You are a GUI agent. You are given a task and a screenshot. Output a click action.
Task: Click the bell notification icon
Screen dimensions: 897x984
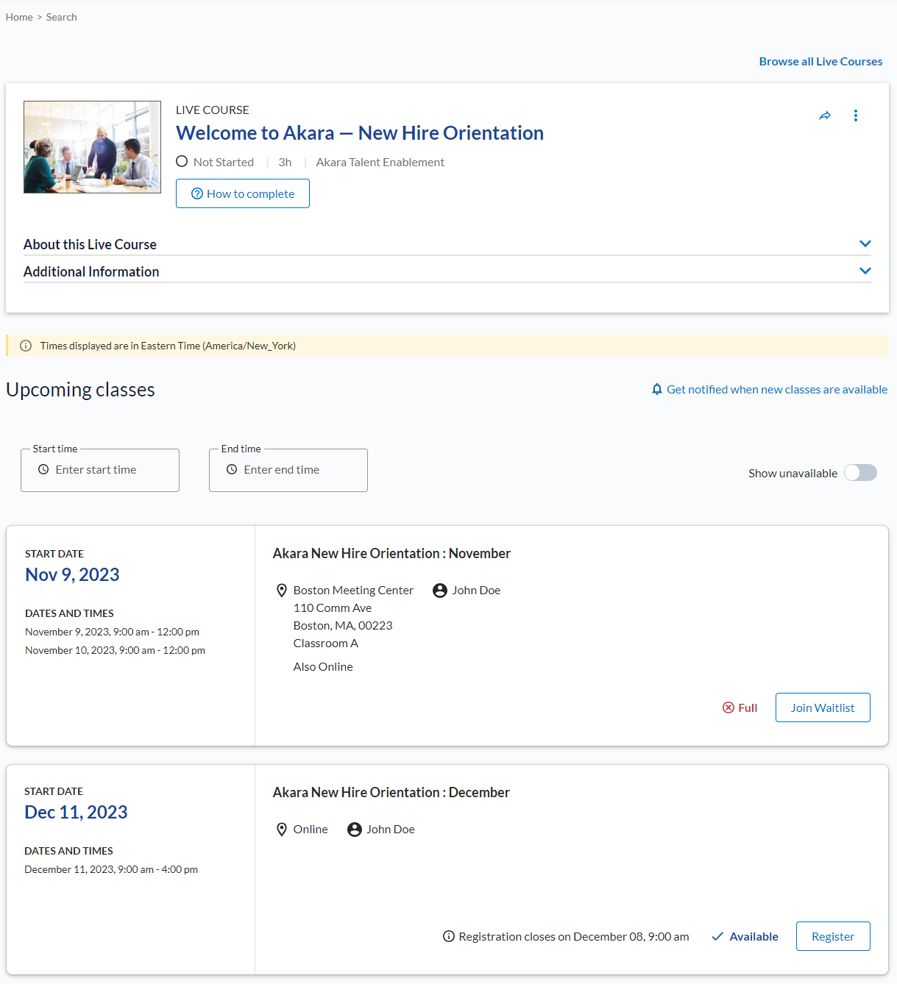click(x=657, y=389)
